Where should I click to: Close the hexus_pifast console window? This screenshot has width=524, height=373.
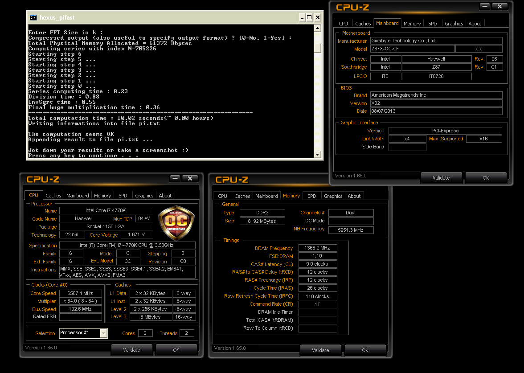[318, 17]
